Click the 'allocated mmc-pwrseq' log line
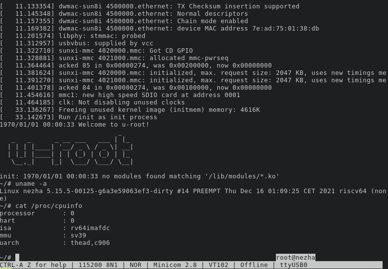The height and width of the screenshot is (269, 388). tap(114, 58)
